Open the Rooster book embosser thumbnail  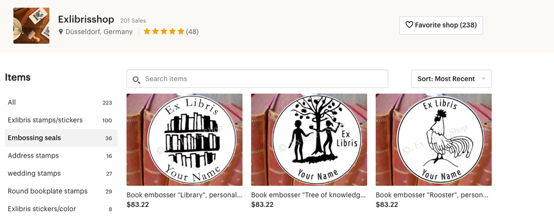pyautogui.click(x=433, y=140)
